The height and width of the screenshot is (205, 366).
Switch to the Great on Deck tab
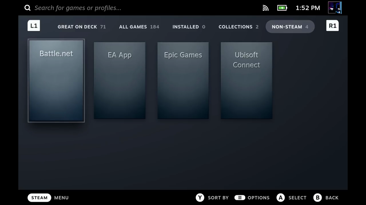point(82,27)
